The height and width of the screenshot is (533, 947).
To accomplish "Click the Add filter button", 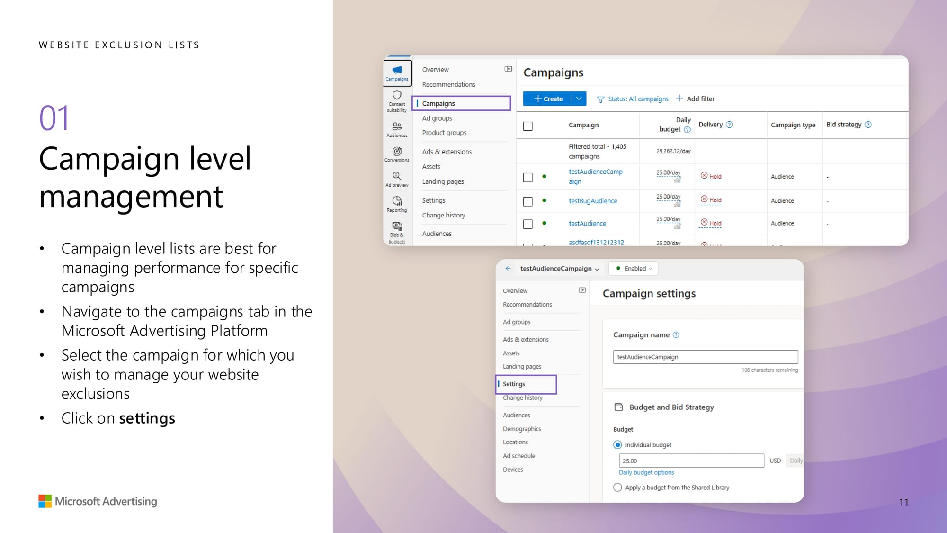I will coord(695,99).
